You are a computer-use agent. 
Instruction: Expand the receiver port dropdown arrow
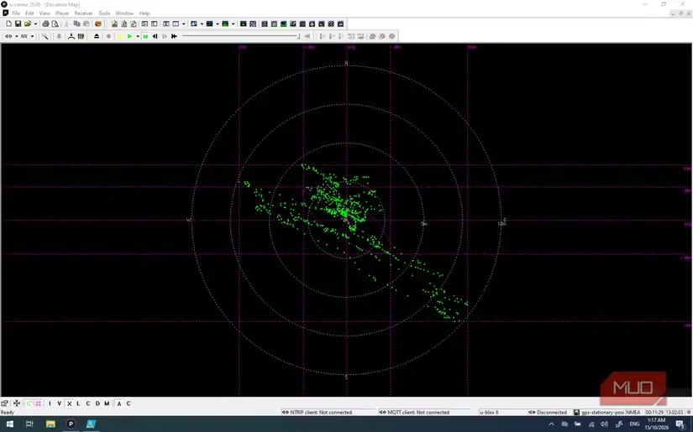16,36
